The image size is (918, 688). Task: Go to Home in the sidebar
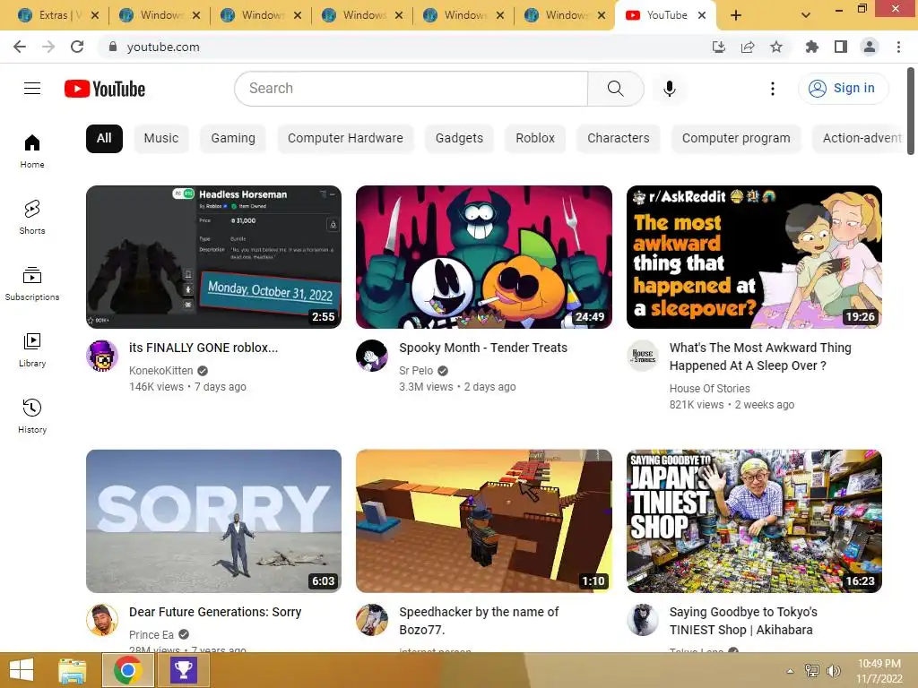coord(32,150)
